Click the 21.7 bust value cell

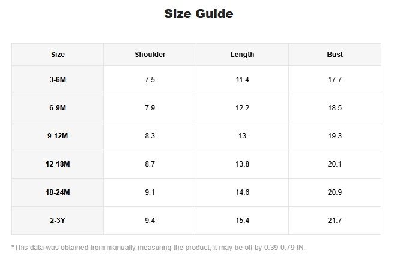pos(335,221)
